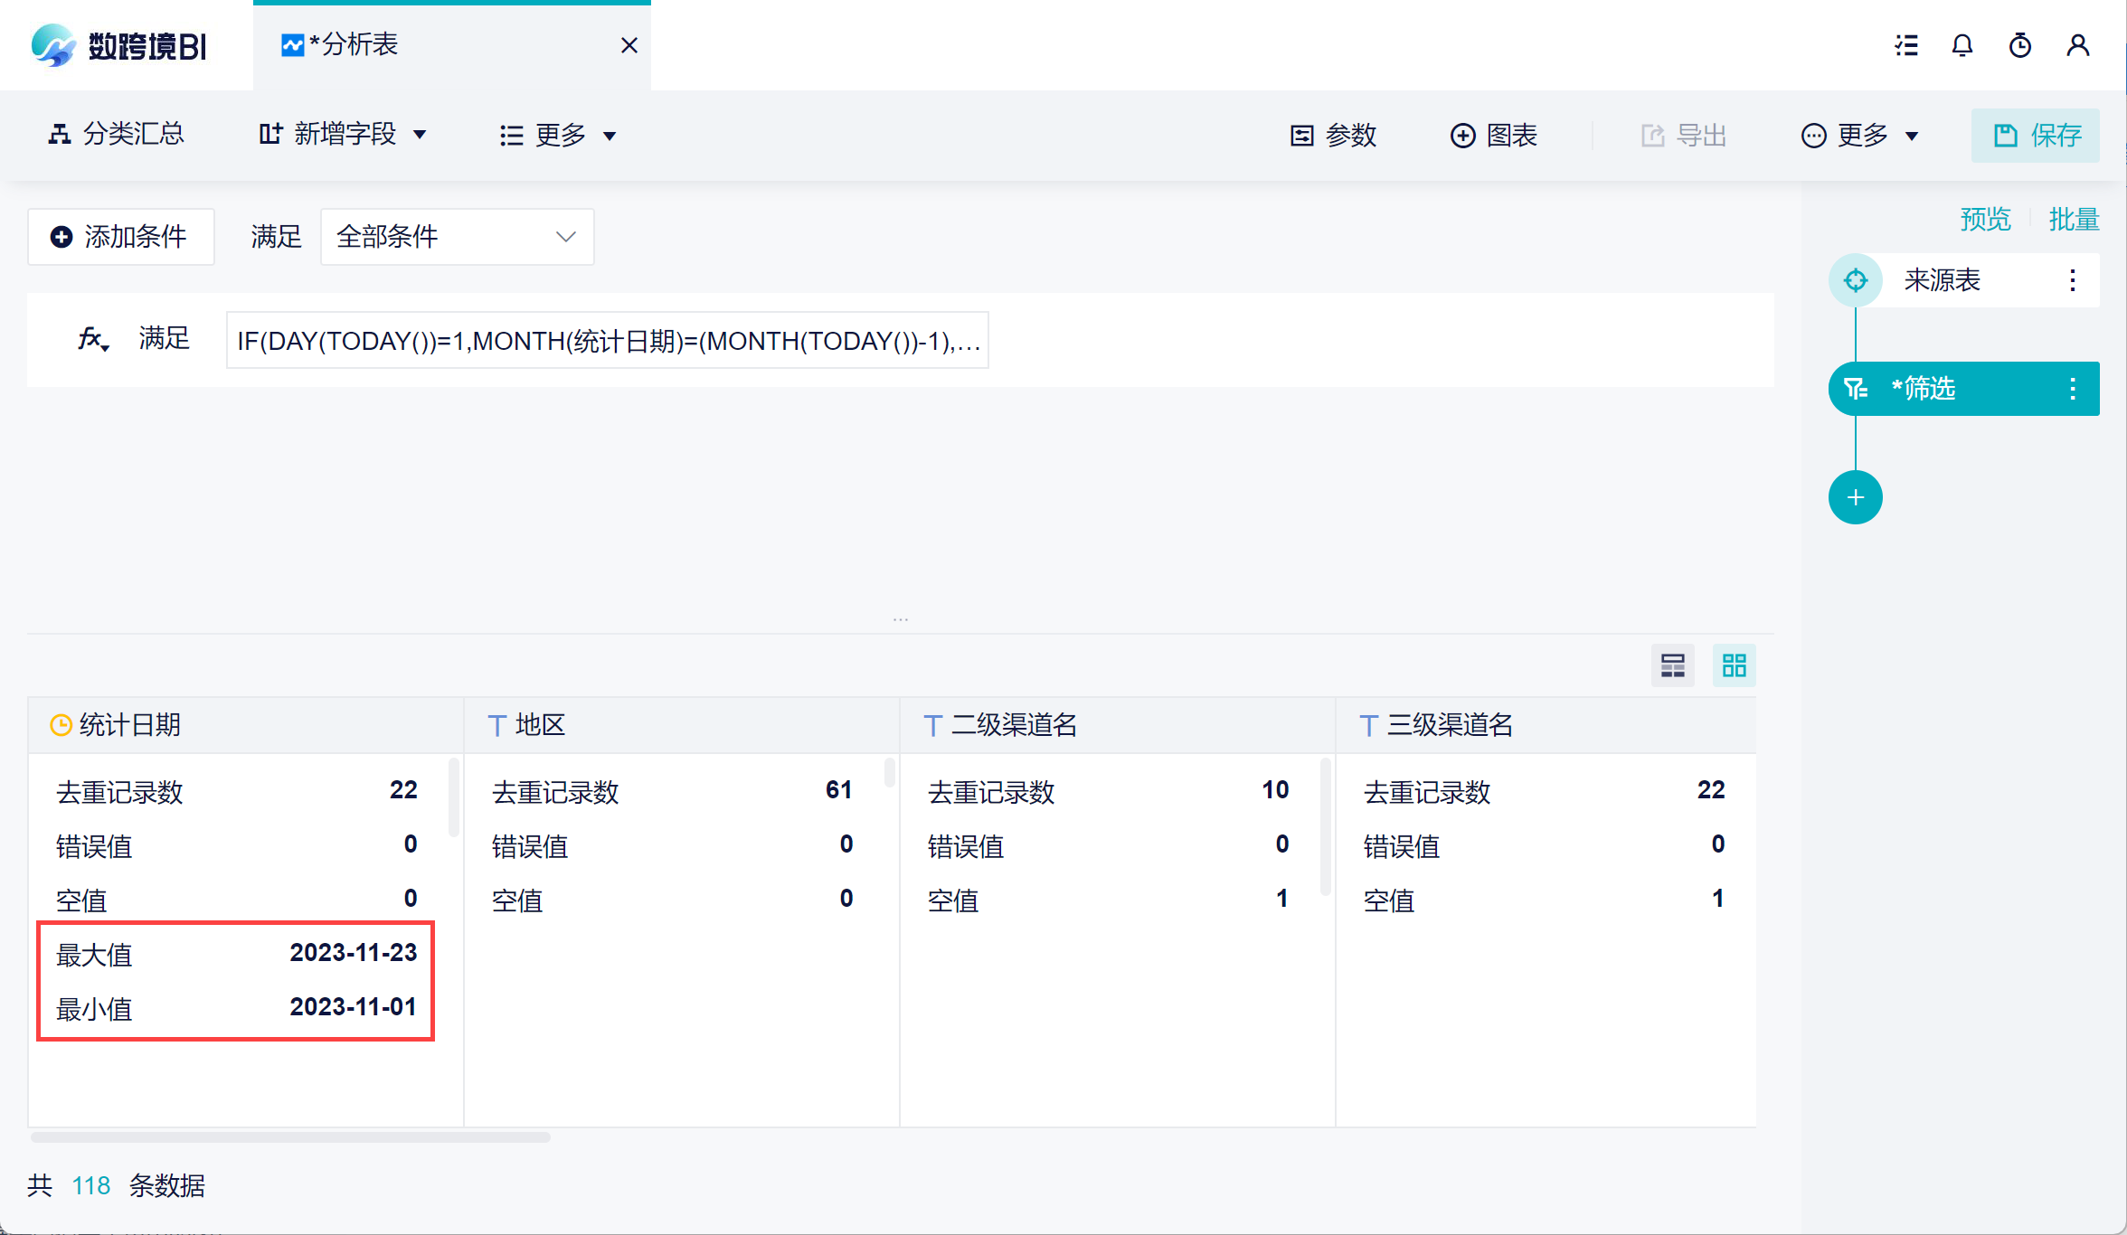This screenshot has height=1235, width=2127.
Task: Open the user account icon
Action: (2077, 45)
